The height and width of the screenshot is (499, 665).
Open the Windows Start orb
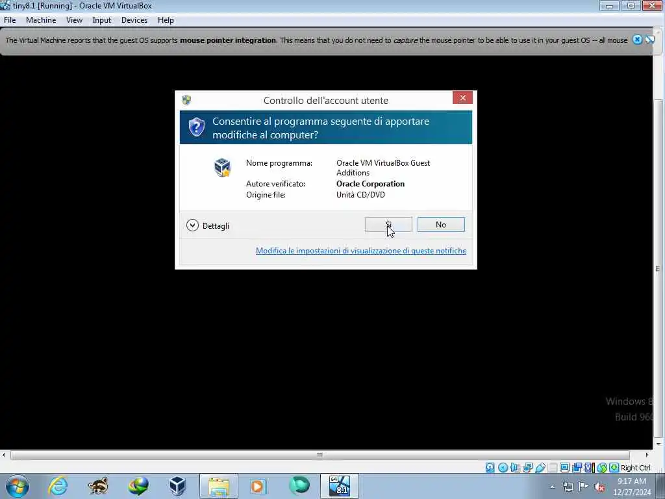pyautogui.click(x=18, y=486)
